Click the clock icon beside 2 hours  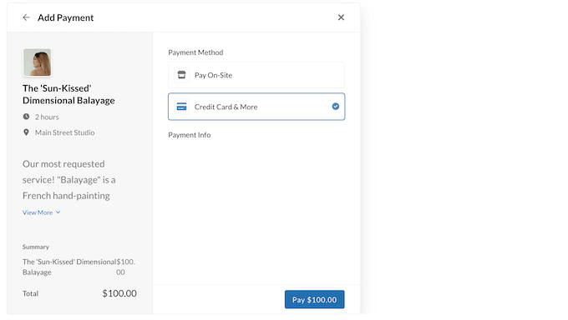point(26,117)
